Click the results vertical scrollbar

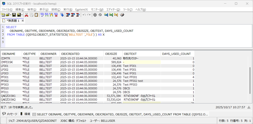pyautogui.click(x=250, y=80)
